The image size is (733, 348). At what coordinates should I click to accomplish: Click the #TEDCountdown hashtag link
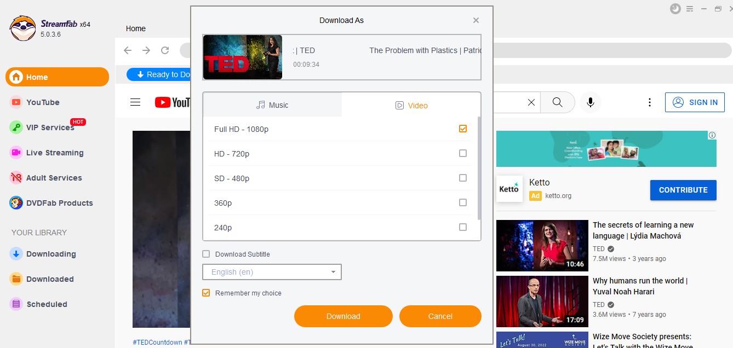point(157,343)
